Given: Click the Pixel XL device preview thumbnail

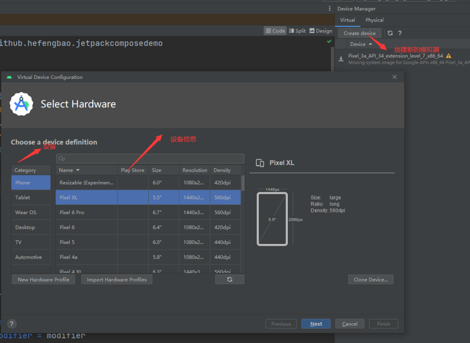Looking at the screenshot, I should tap(272, 219).
